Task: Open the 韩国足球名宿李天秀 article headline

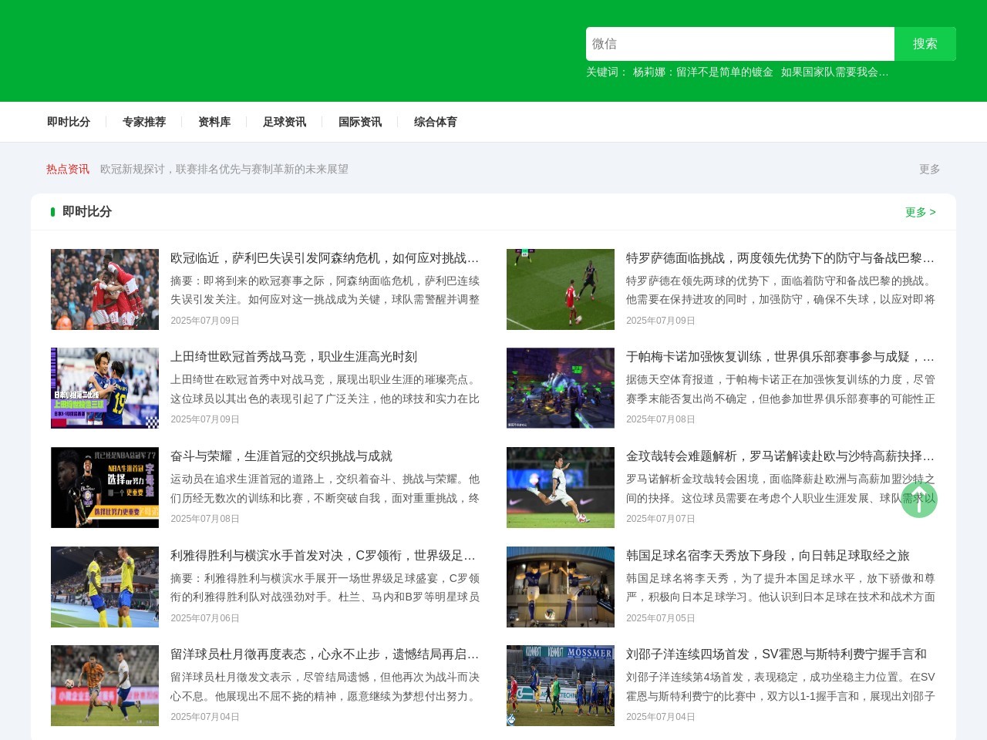Action: click(x=767, y=556)
